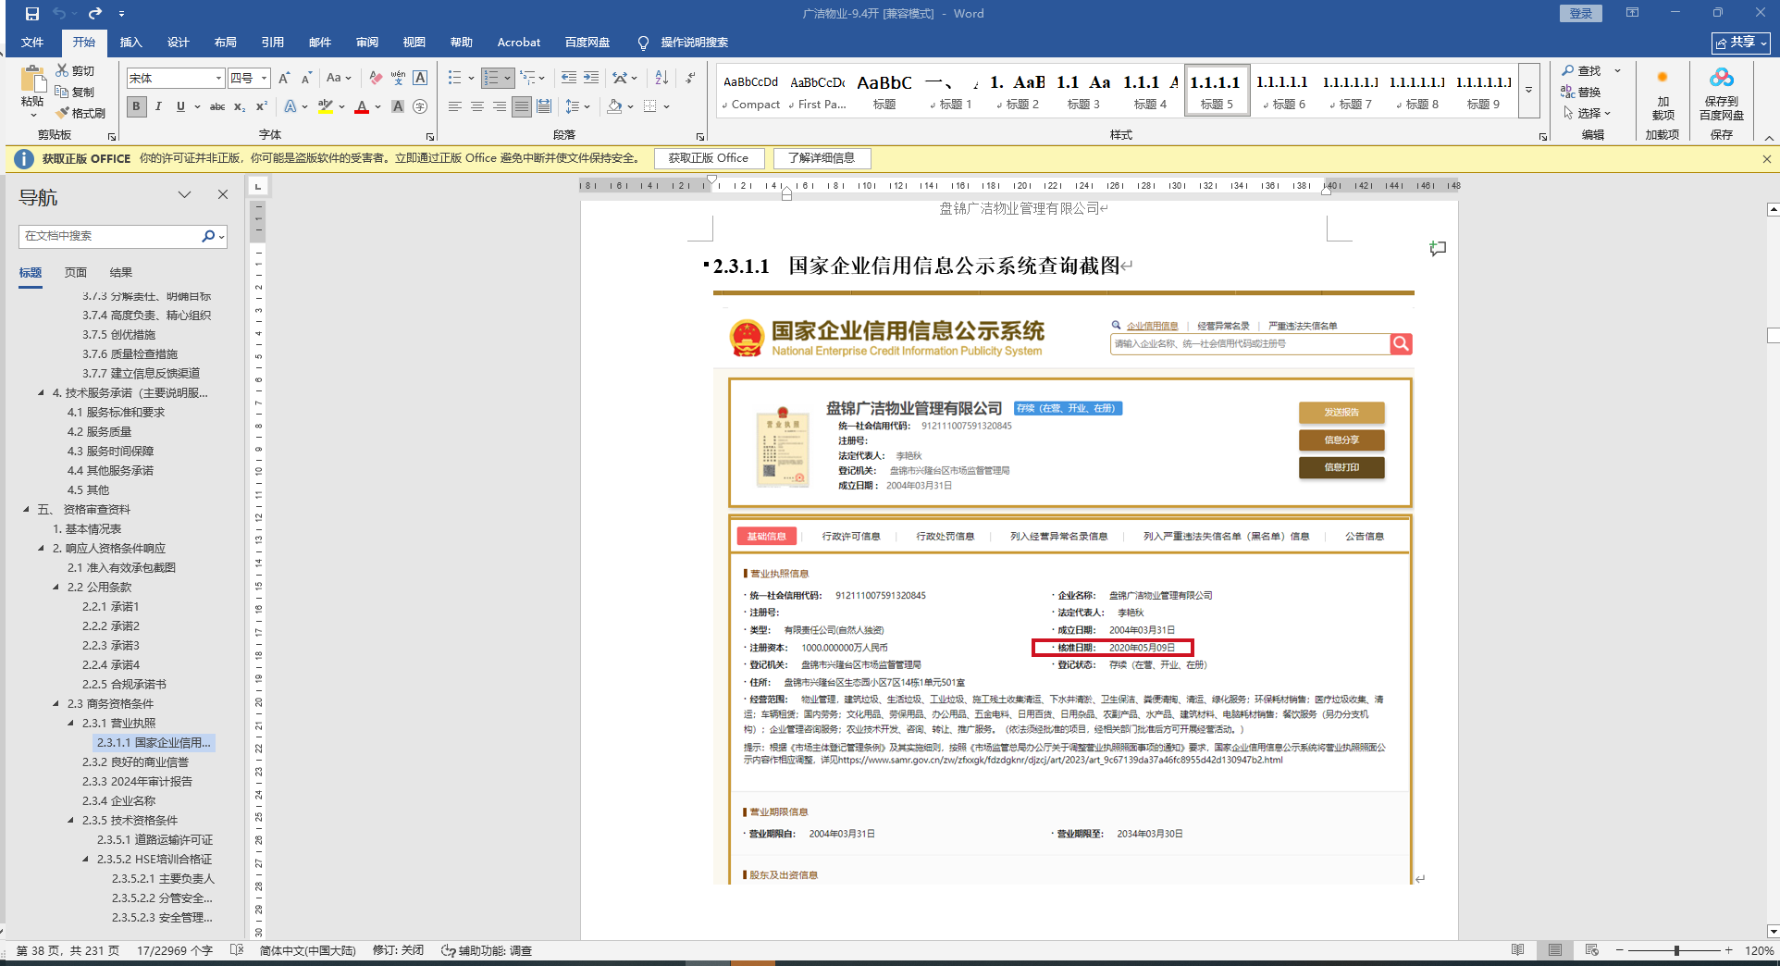Open the 文件 menu
Image resolution: width=1780 pixels, height=966 pixels.
point(32,43)
